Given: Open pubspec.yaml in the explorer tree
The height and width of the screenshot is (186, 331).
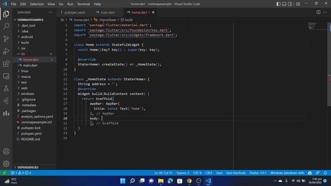Looking at the screenshot, I should (x=31, y=133).
